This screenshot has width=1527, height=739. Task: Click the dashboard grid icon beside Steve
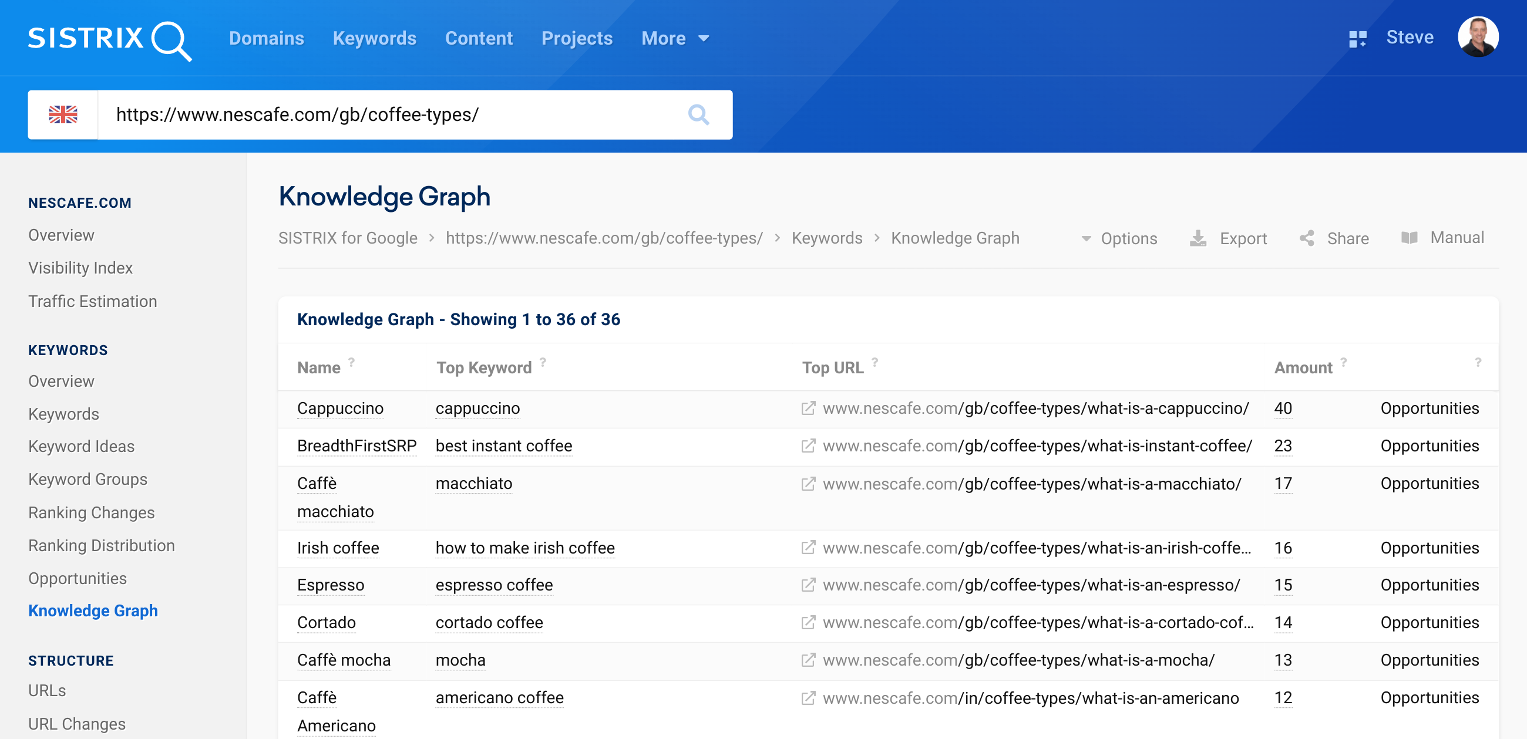coord(1357,39)
